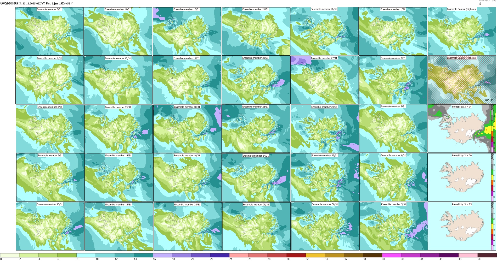
Task: Open top Ensemble Control (High-res) map
Action: [462, 31]
